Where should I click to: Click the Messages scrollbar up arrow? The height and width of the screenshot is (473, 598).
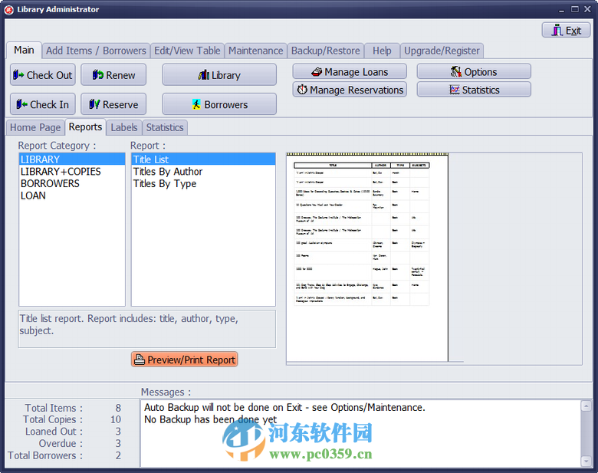tap(586, 406)
